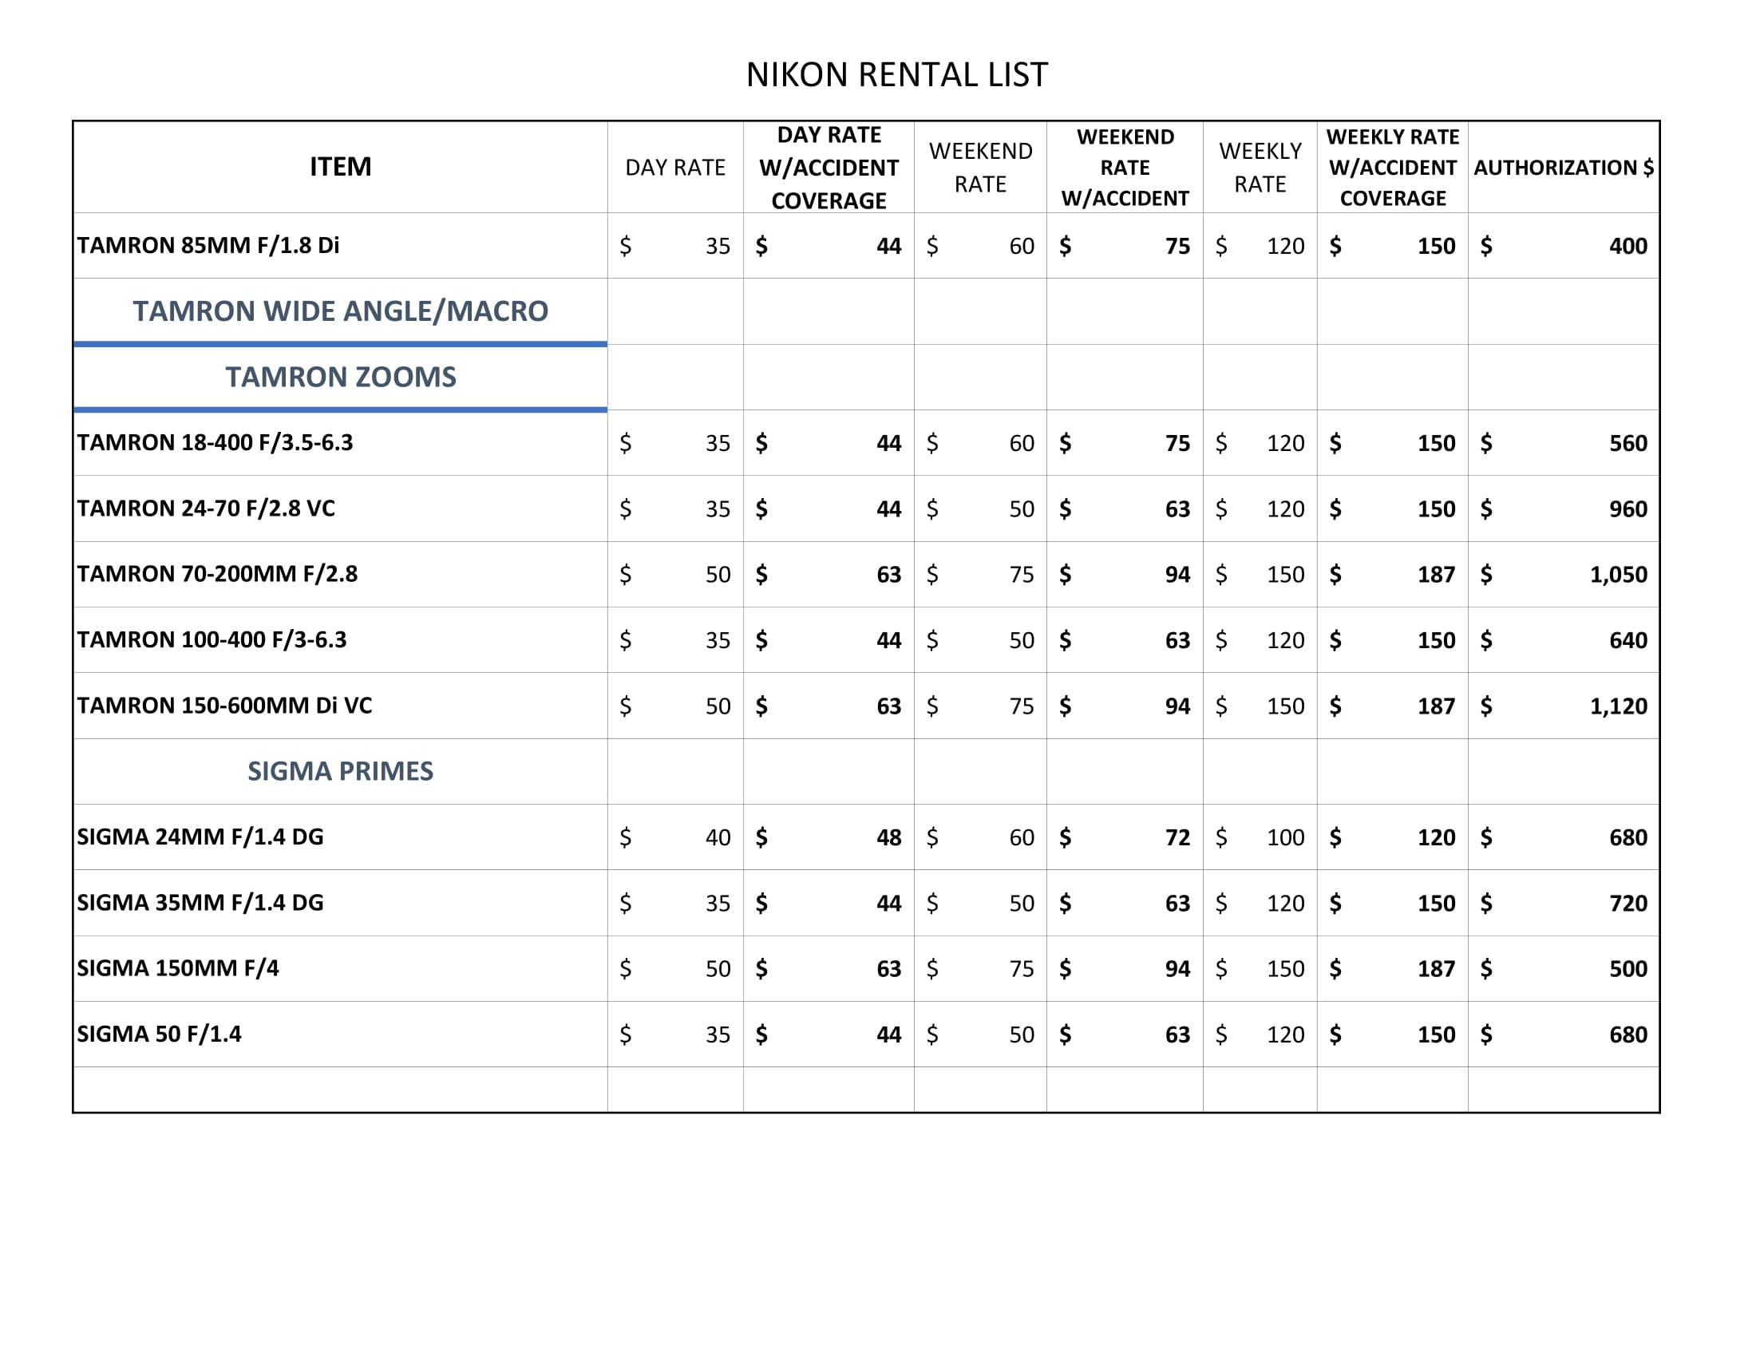Select weekend rate 75 for TAMRON 70-200MM

[1021, 575]
